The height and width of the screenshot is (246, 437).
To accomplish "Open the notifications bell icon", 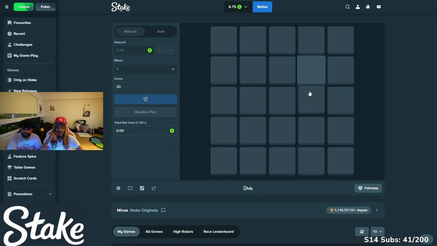I will (x=368, y=7).
